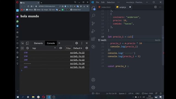Click the Opera taskbar icon
The width and height of the screenshot is (176, 99).
43,97
